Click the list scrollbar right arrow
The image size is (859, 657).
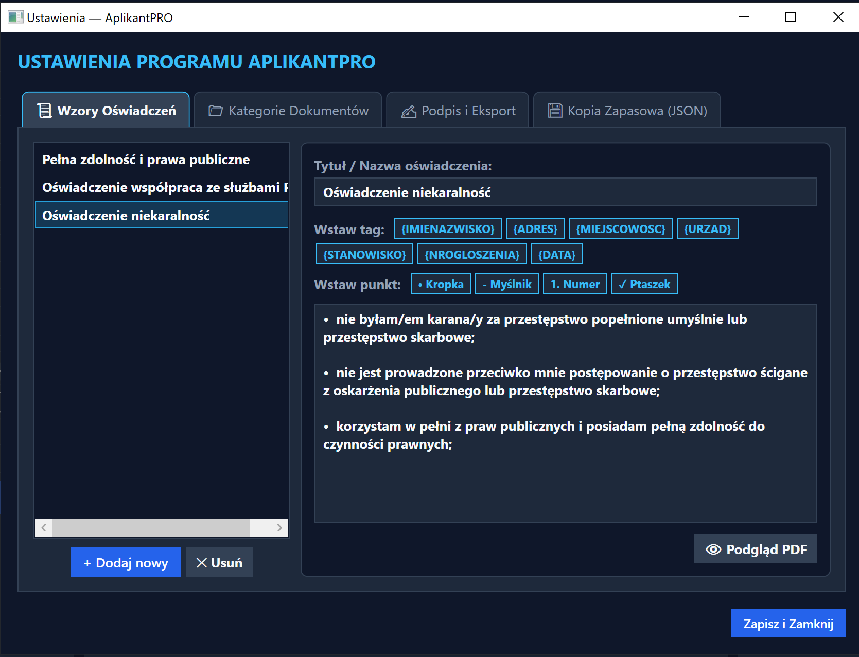tap(279, 528)
